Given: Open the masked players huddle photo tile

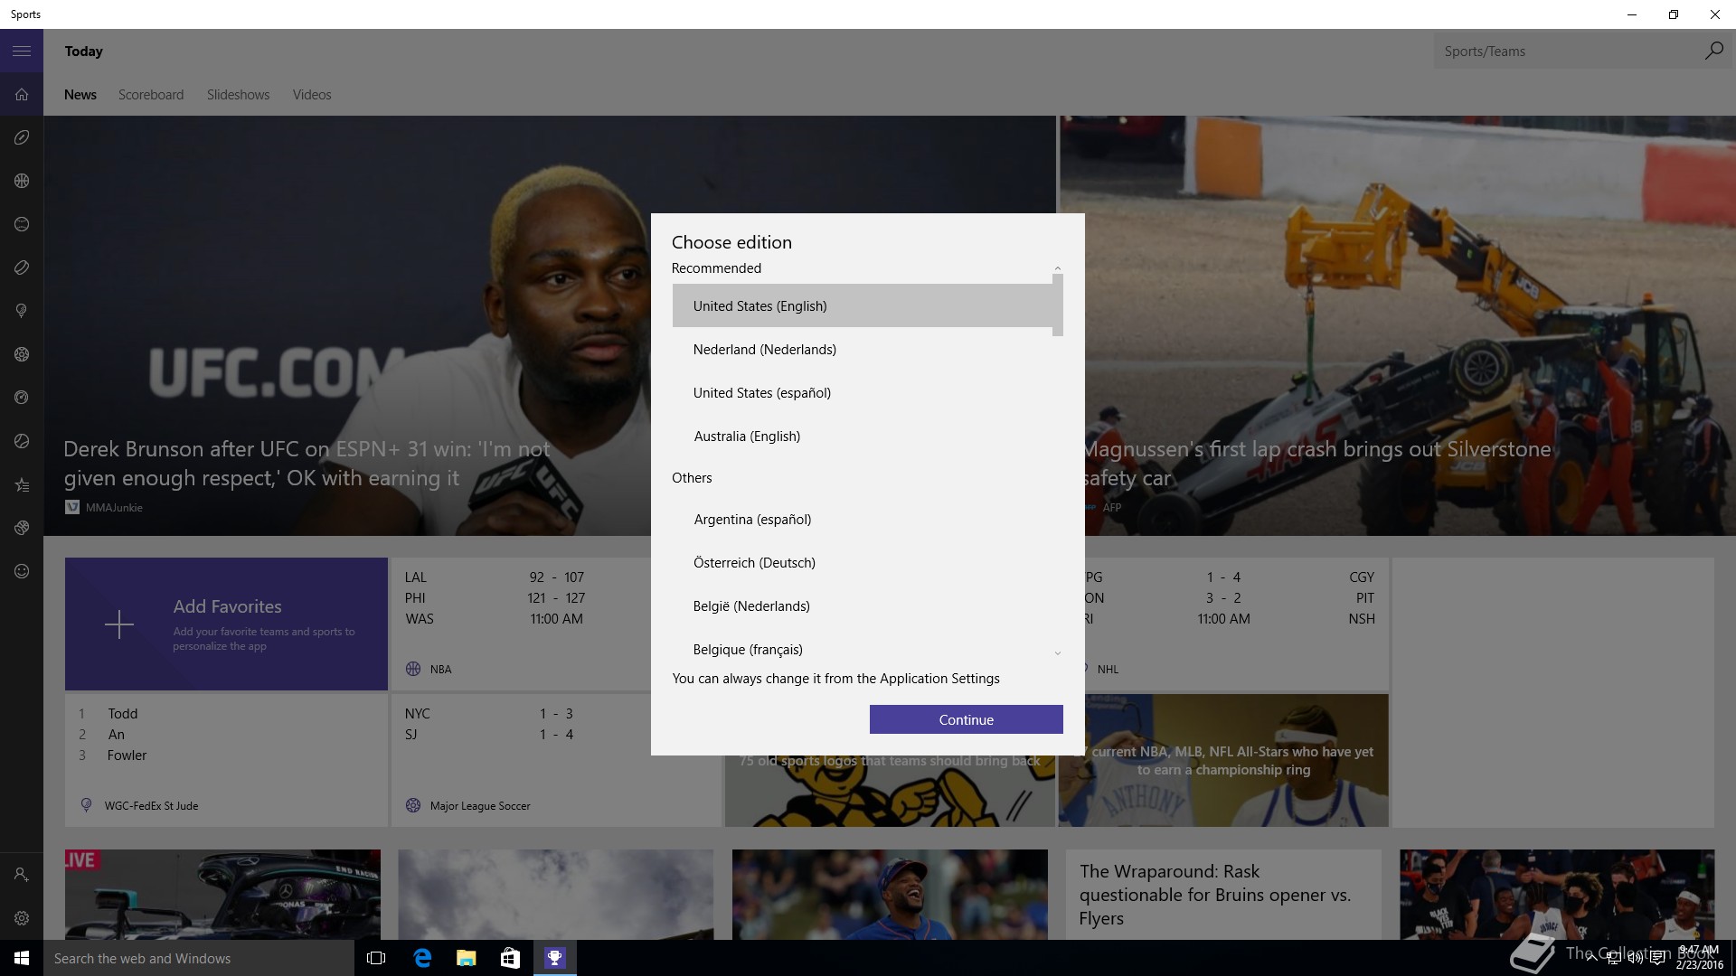Looking at the screenshot, I should click(x=1557, y=894).
